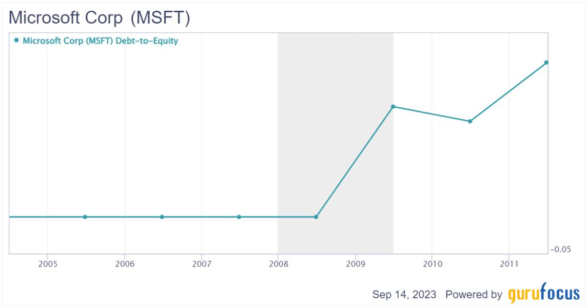
Task: Select the 2009 peak data point
Action: coord(393,107)
